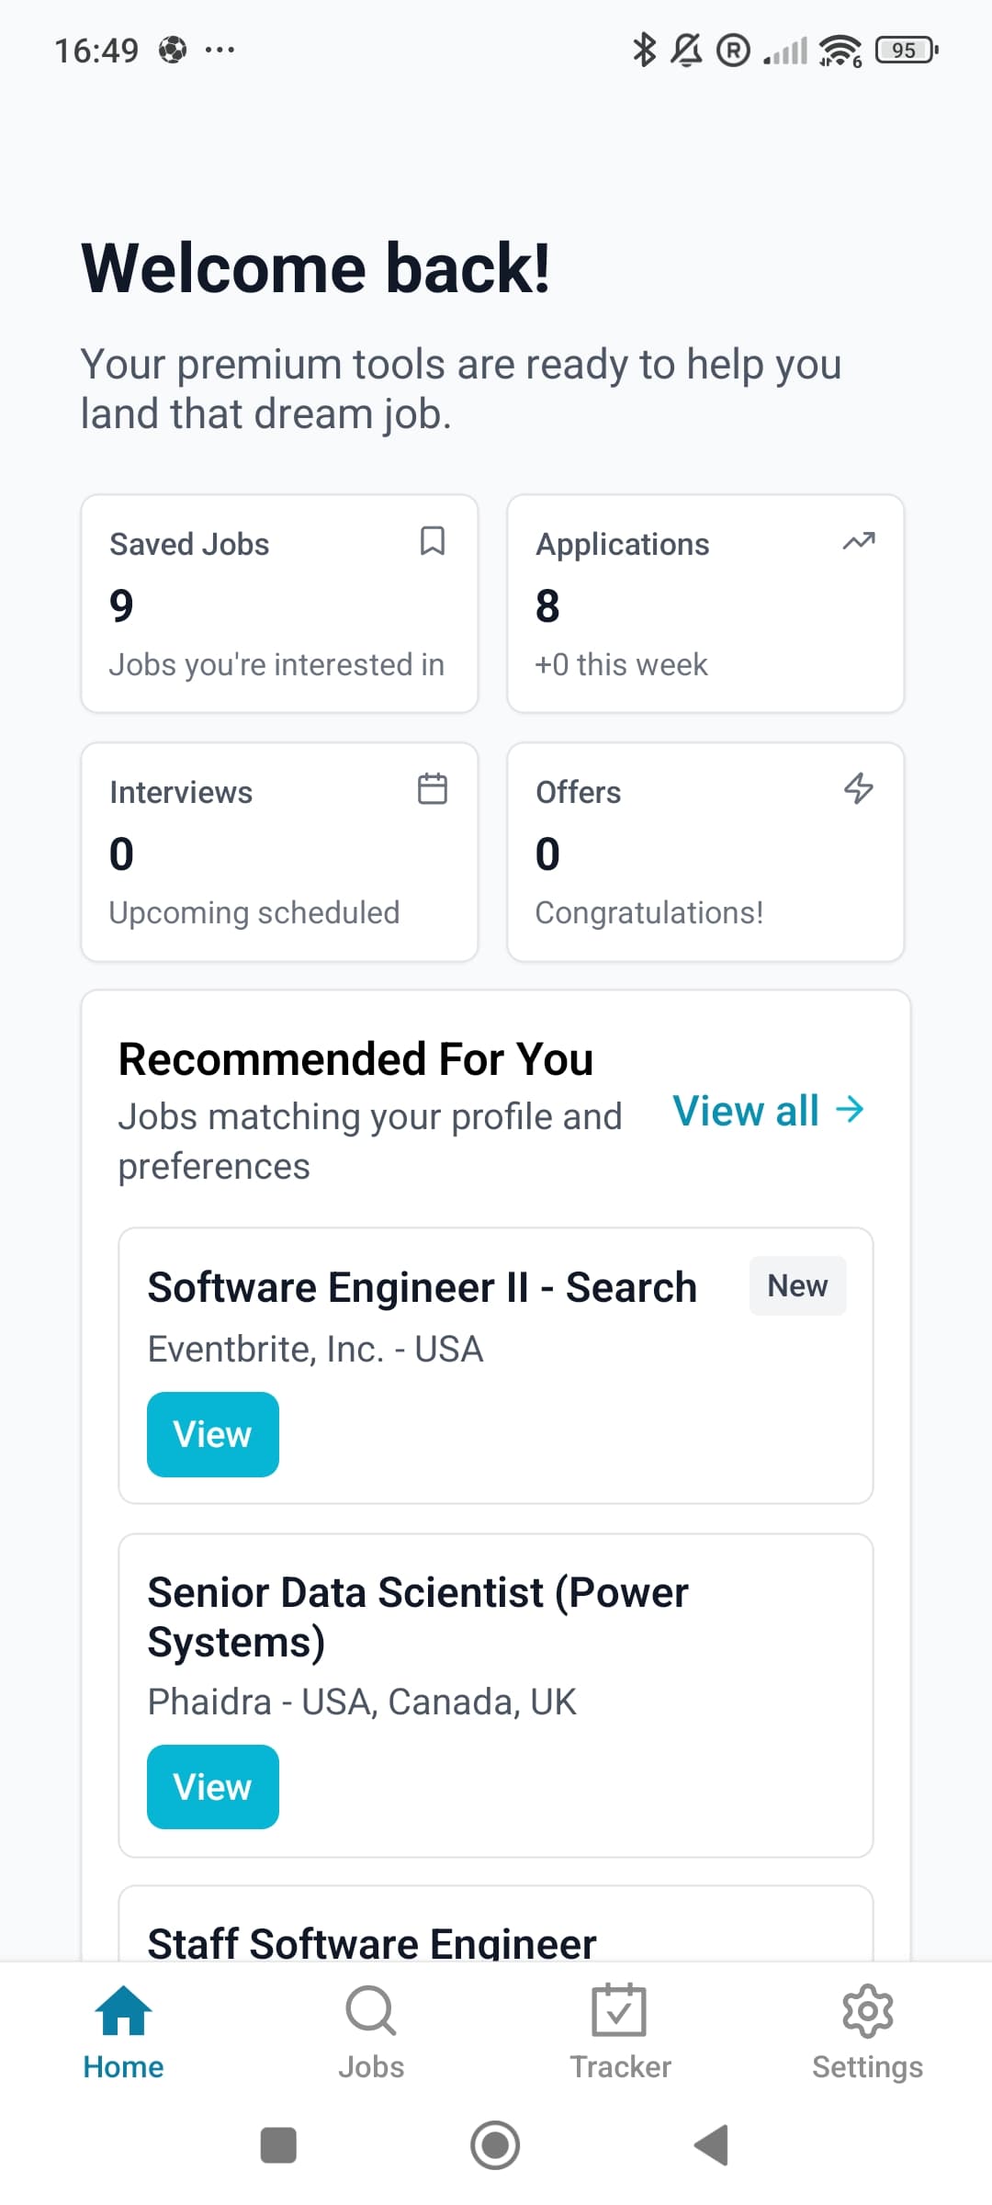Tap the Interviews upcoming scheduled card
Image resolution: width=992 pixels, height=2205 pixels.
coord(279,852)
